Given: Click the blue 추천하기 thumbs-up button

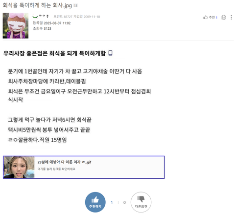Looking at the screenshot, I should [95, 202].
